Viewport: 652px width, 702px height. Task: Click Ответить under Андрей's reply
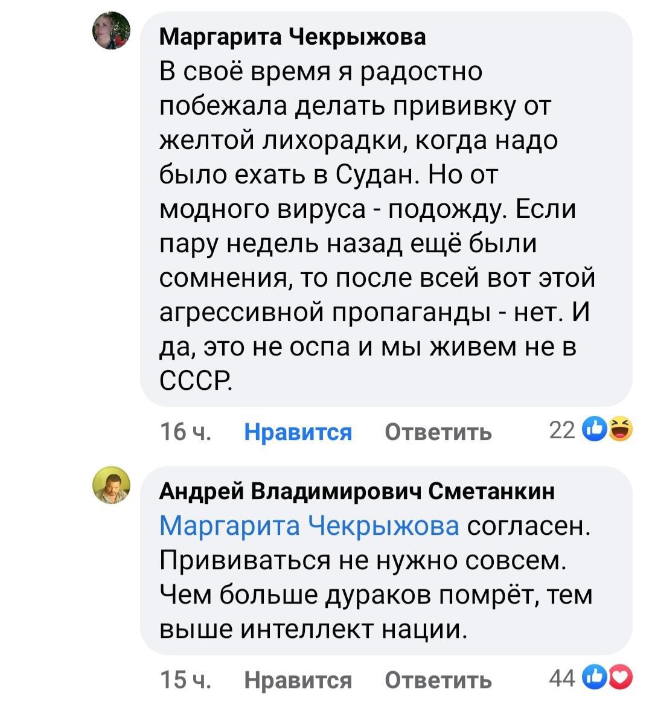[x=438, y=680]
